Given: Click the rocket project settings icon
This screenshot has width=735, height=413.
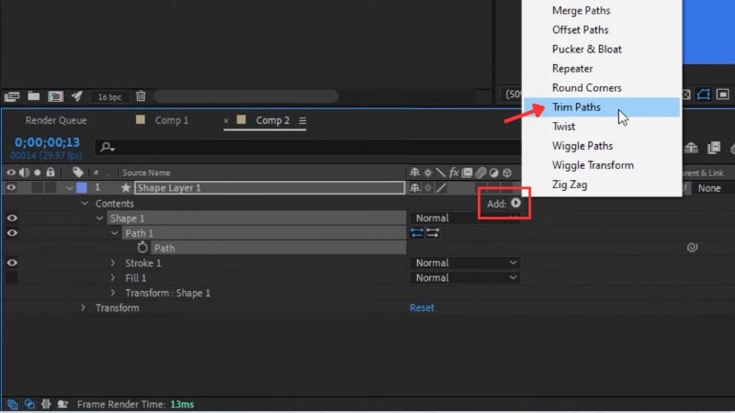Looking at the screenshot, I should 77,96.
